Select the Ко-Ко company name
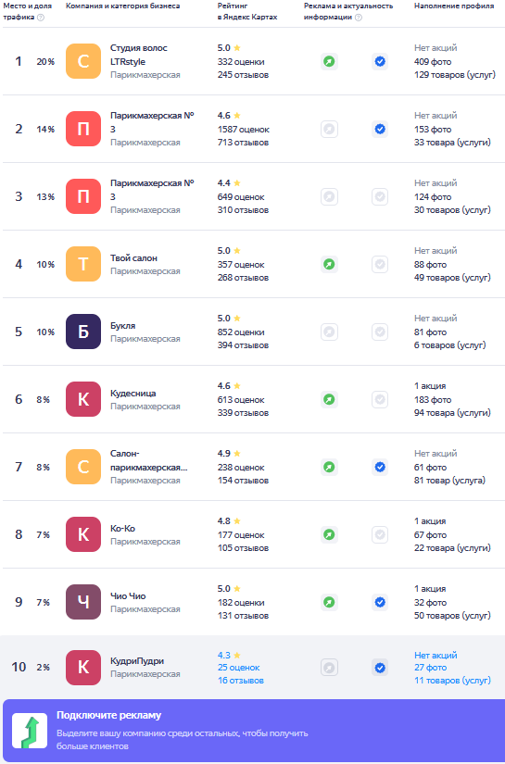This screenshot has height=764, width=505. (x=123, y=529)
